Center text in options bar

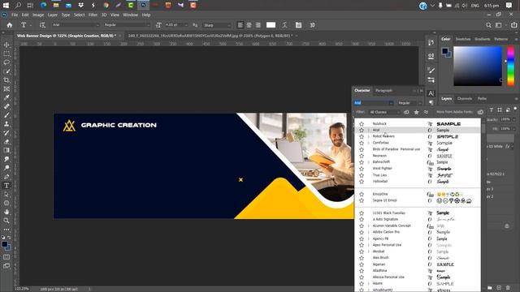tap(249, 25)
